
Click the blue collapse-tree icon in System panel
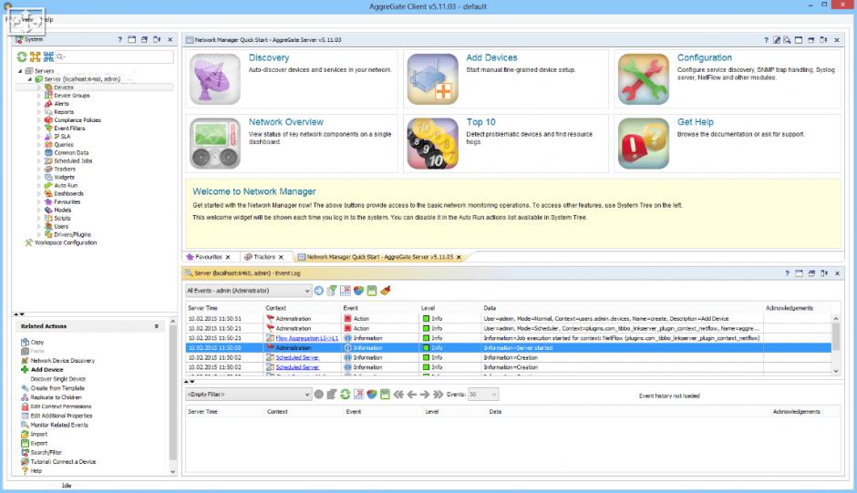coord(48,56)
